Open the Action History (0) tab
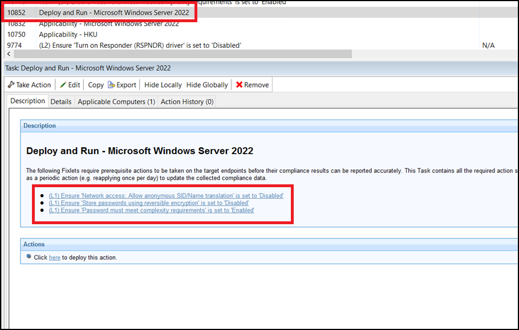 pyautogui.click(x=187, y=102)
